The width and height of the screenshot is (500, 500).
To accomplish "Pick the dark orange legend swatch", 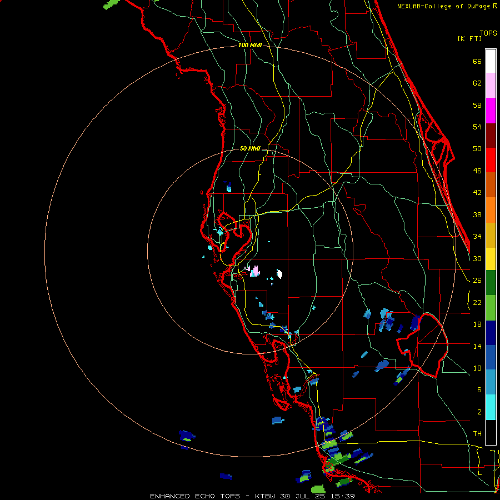I will [x=491, y=184].
